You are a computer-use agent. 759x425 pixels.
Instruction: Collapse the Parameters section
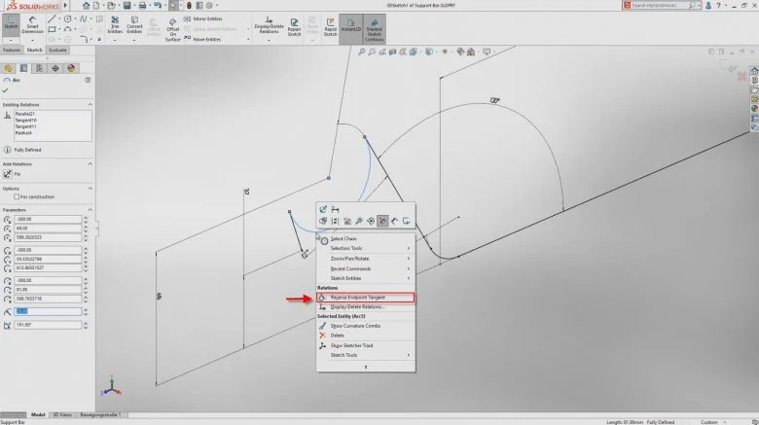click(x=90, y=210)
